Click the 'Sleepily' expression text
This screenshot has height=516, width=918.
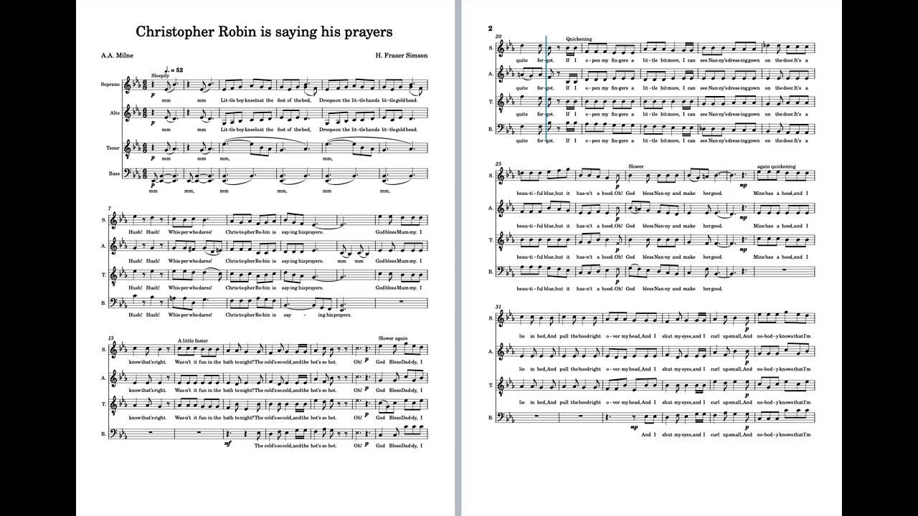(160, 75)
